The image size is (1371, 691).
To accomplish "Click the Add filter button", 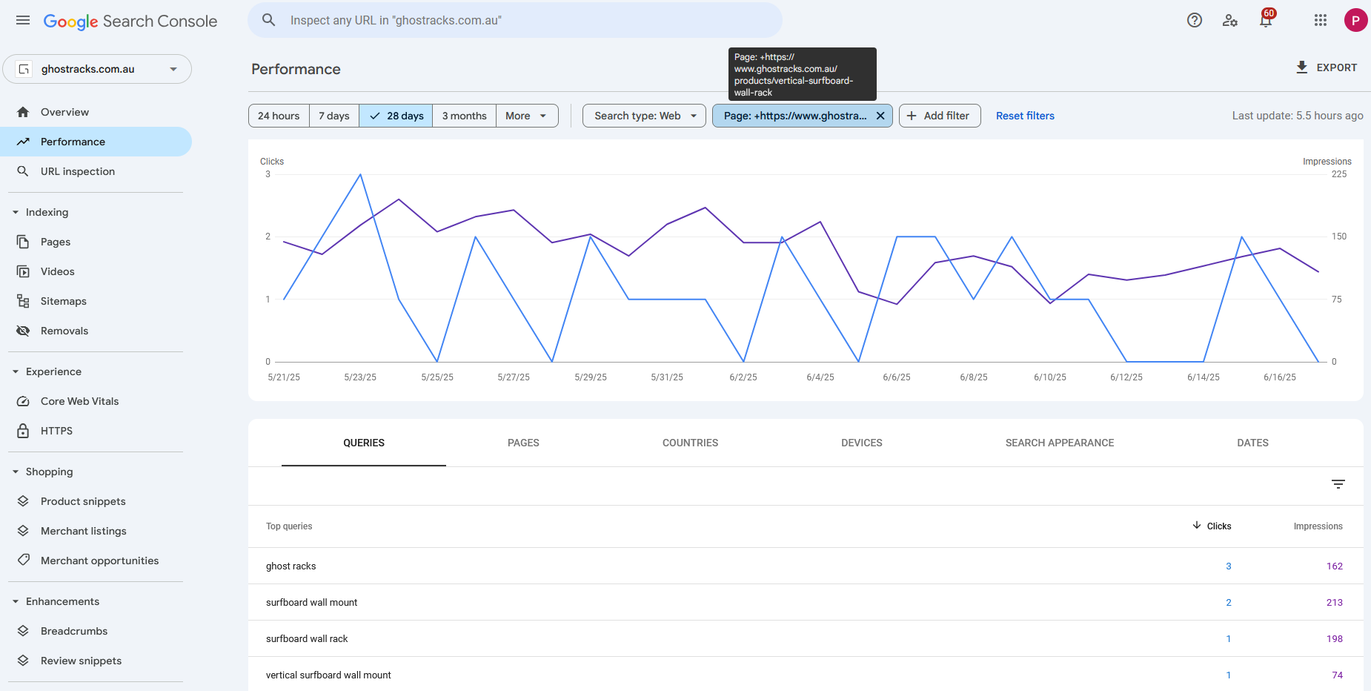I will (940, 116).
